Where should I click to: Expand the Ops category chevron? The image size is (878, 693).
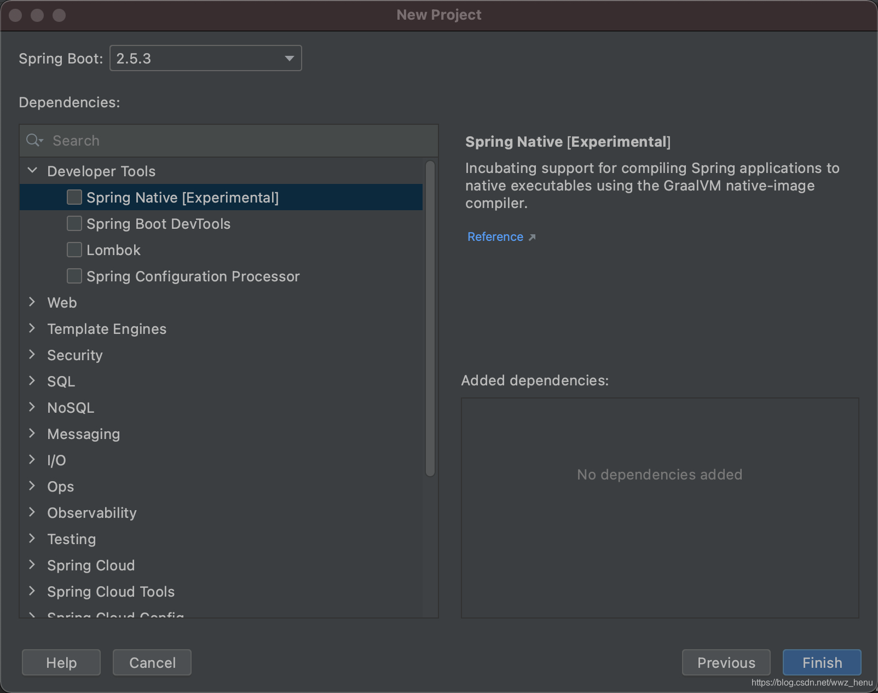click(x=32, y=486)
